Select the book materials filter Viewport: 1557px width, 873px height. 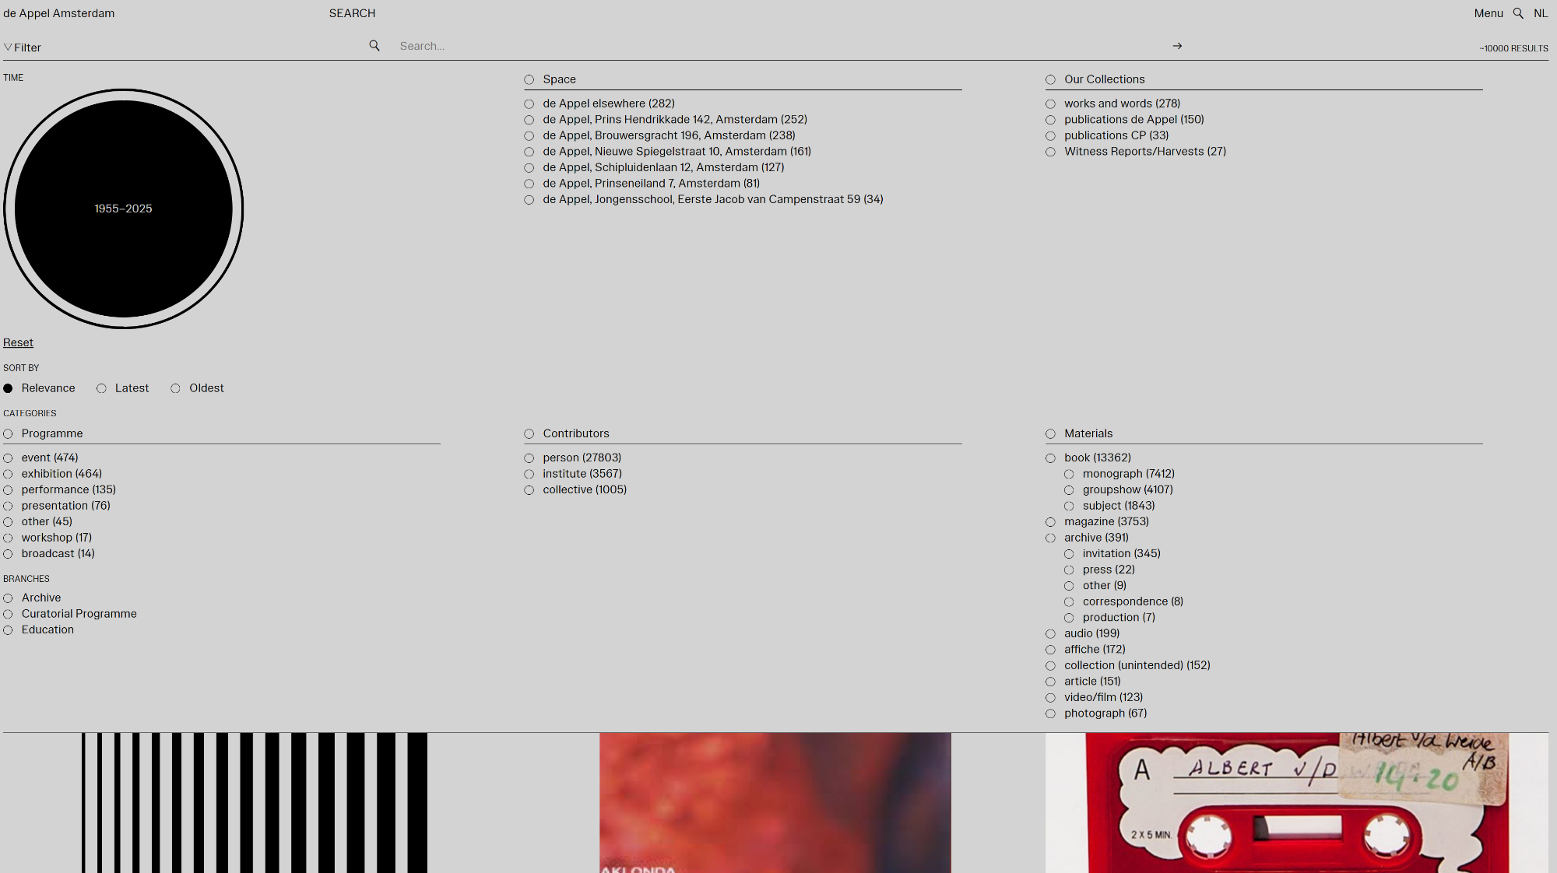1051,458
